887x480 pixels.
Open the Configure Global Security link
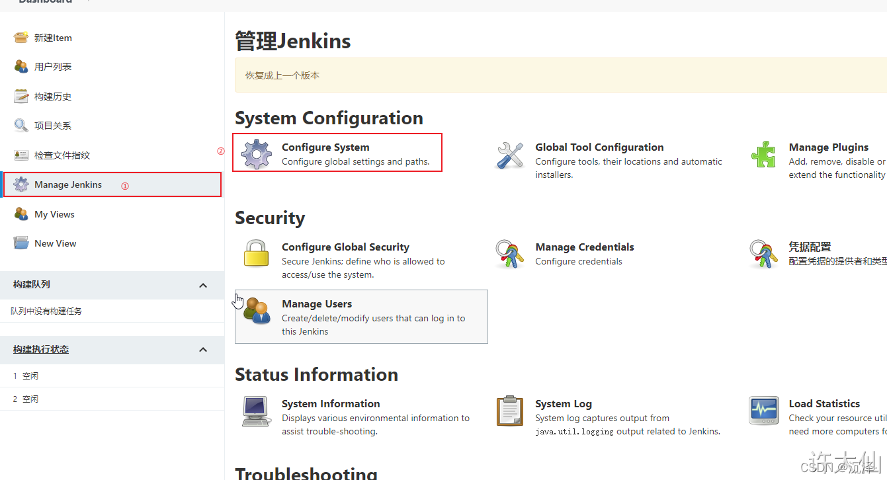345,247
